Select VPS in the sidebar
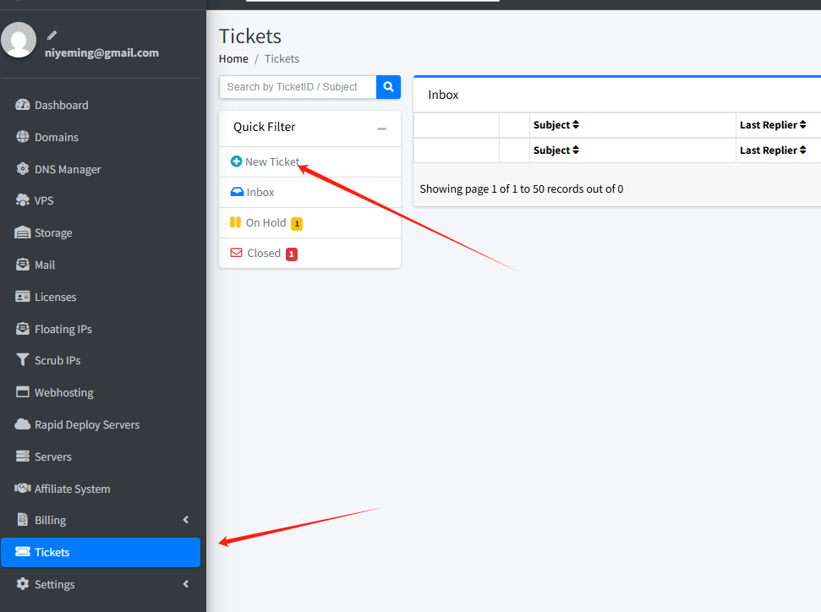This screenshot has height=612, width=821. 101,200
